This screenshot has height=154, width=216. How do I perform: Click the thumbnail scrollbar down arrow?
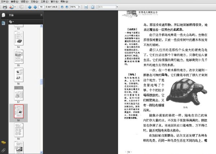[x=41, y=152]
